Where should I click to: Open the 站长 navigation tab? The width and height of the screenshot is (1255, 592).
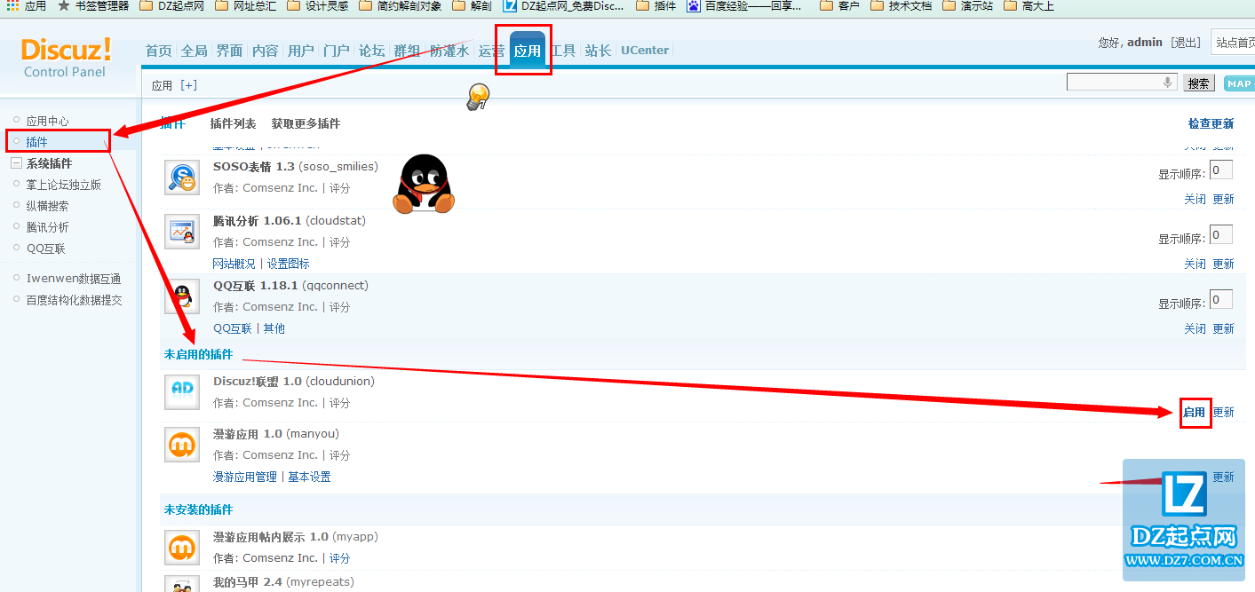(599, 51)
